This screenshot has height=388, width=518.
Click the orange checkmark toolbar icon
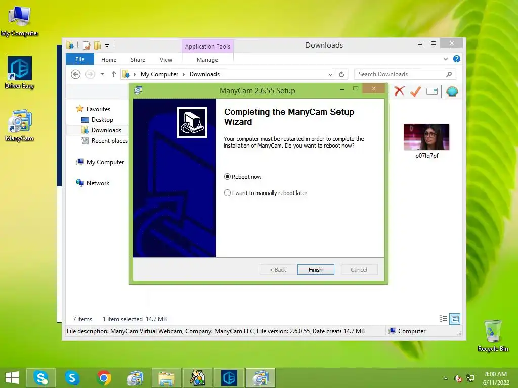click(415, 91)
